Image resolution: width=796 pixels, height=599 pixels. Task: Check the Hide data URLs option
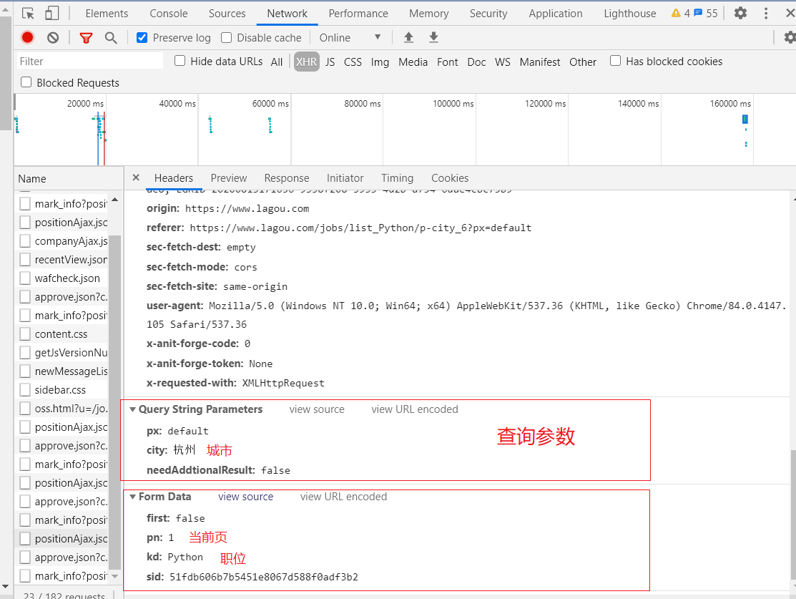pyautogui.click(x=180, y=61)
